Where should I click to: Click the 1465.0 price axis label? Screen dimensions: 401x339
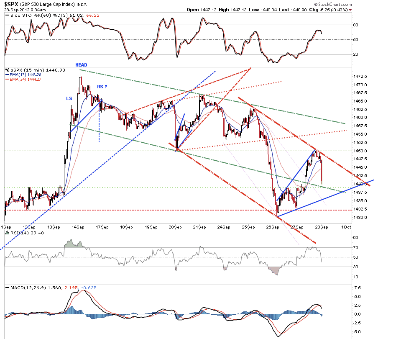(360, 101)
